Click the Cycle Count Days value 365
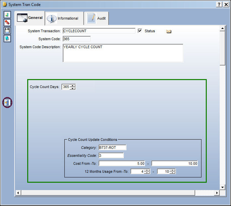This screenshot has height=206, width=231. tap(66, 87)
